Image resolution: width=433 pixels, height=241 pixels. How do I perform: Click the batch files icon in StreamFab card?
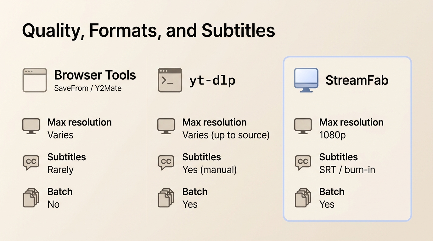[303, 198]
